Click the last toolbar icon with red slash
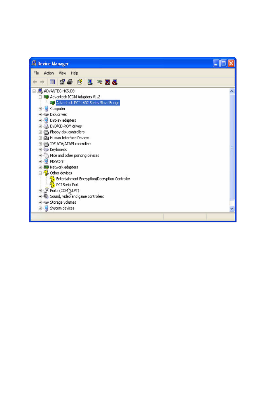Image resolution: width=267 pixels, height=400 pixels. tap(115, 82)
